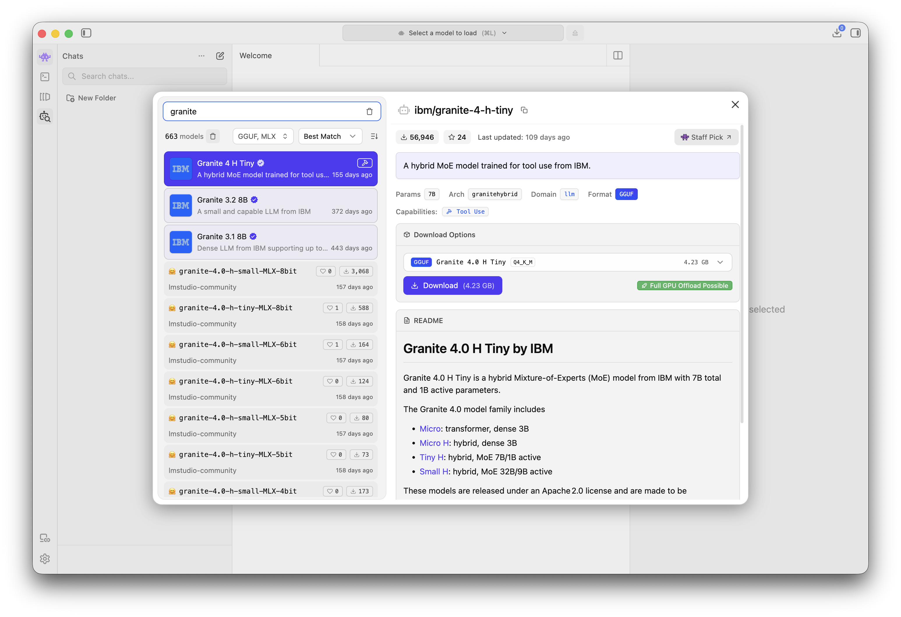Viewport: 901px width, 617px height.
Task: Toggle the left sidebar panel
Action: (86, 33)
